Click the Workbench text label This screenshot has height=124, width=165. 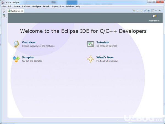[154, 21]
